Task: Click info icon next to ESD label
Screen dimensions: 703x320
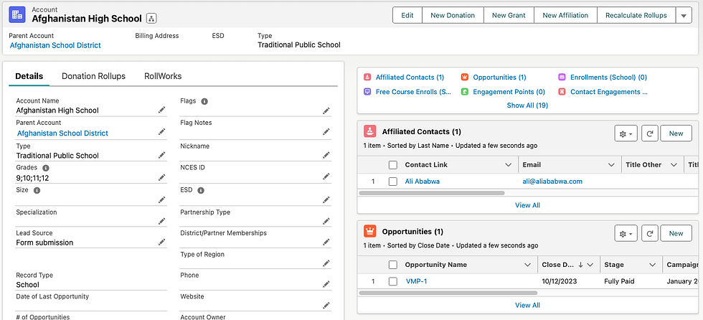Action: 201,190
